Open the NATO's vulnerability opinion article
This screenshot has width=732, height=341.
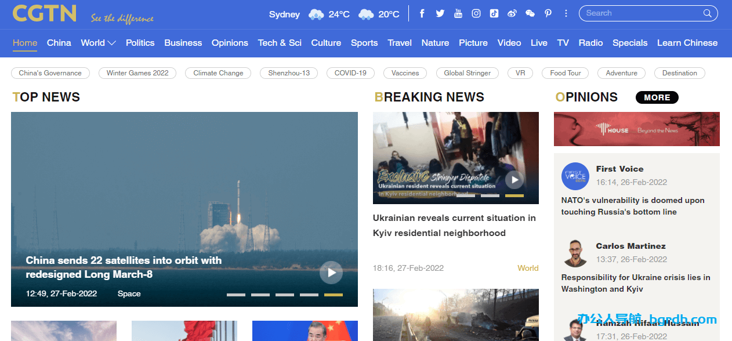[x=632, y=206]
